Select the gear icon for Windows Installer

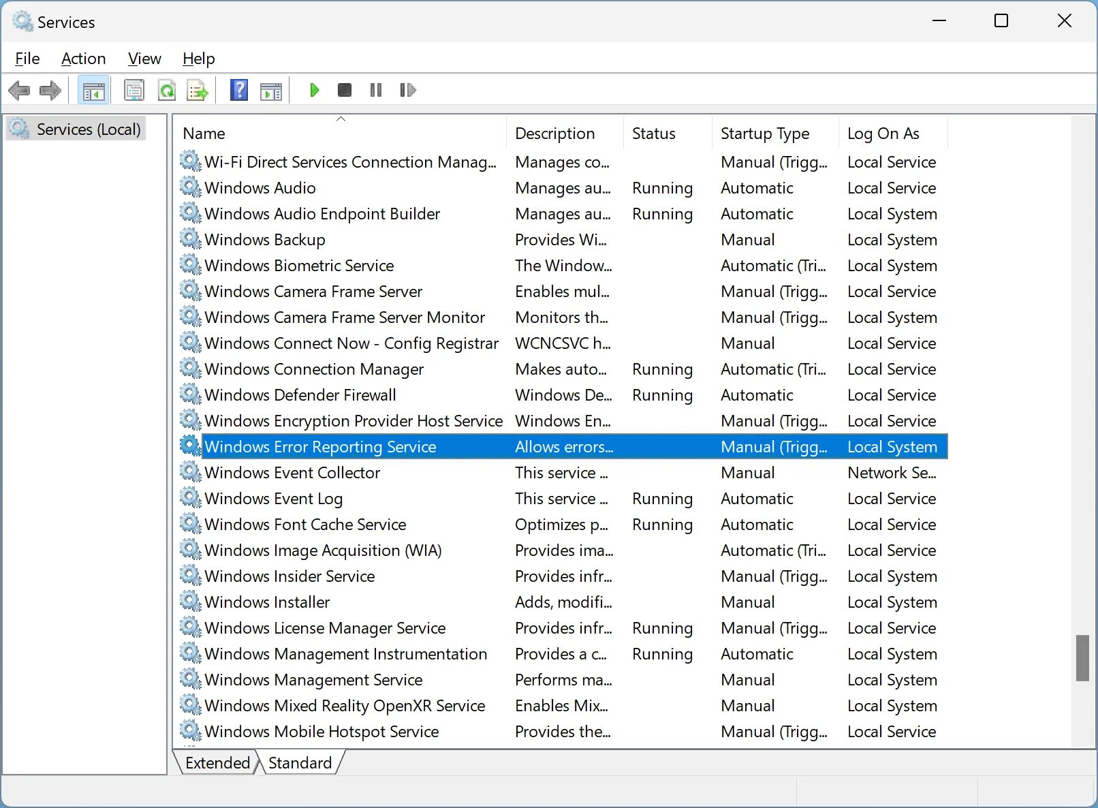click(x=191, y=602)
